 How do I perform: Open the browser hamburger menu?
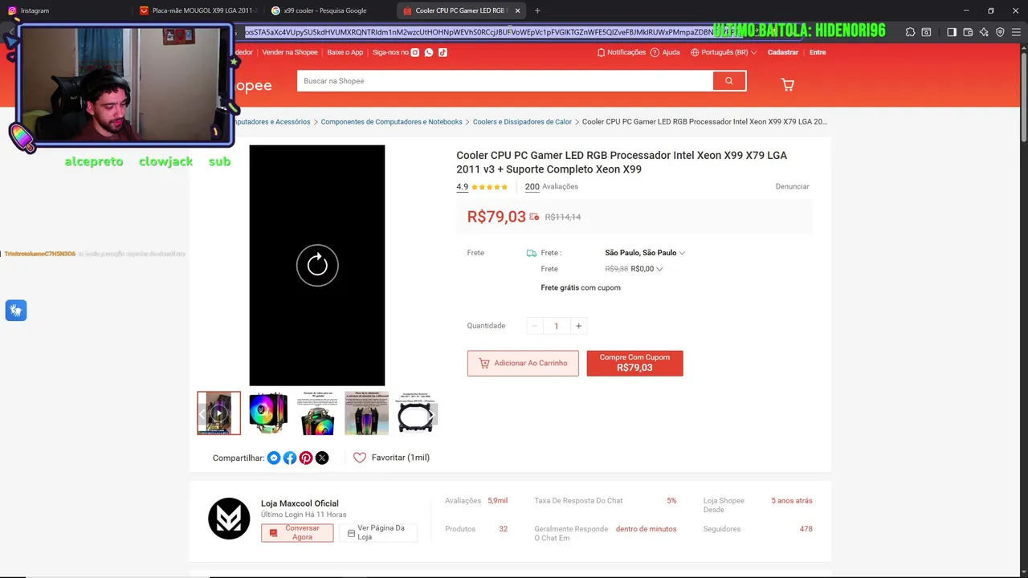[1016, 32]
